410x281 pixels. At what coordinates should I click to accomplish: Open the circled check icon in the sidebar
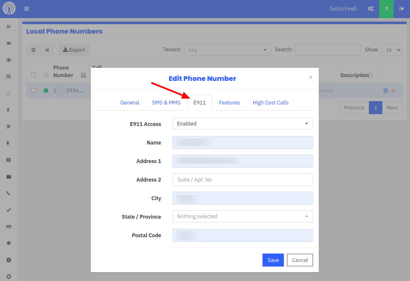[8, 260]
